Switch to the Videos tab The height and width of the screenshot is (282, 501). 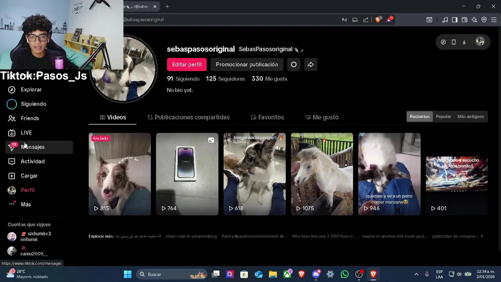point(113,117)
